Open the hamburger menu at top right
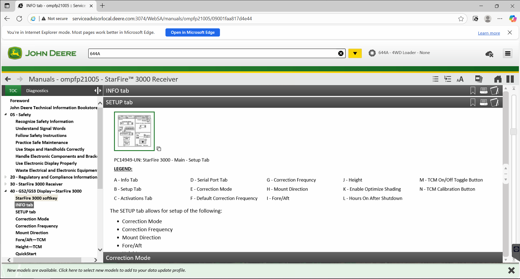 [508, 53]
